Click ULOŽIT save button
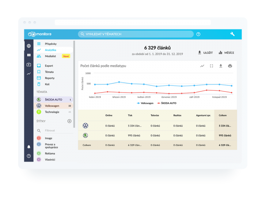272x198 pixels. pyautogui.click(x=206, y=53)
